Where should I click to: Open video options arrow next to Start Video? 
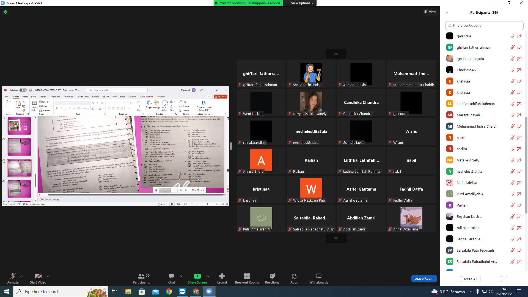coord(48,276)
